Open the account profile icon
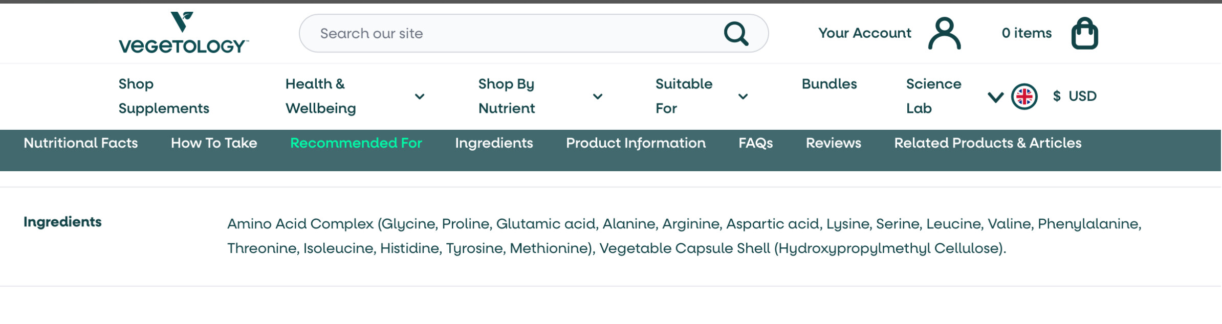1222x324 pixels. pos(944,34)
